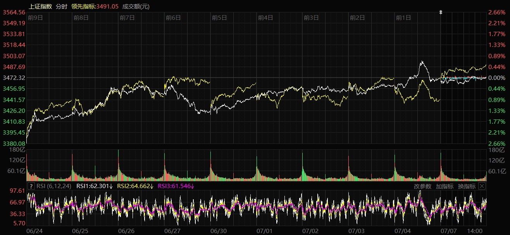510x235 pixels.
Task: Click the 3472.32 baseline price label
Action: pyautogui.click(x=14, y=78)
